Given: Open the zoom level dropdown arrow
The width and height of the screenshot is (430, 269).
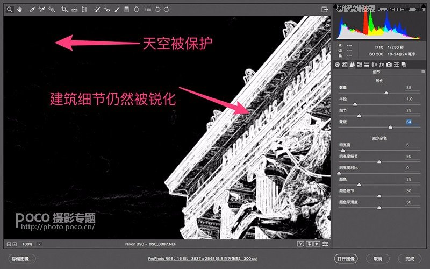Looking at the screenshot, I should tap(39, 244).
